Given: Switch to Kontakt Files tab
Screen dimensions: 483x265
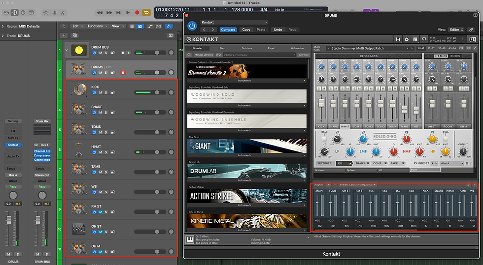Looking at the screenshot, I should 222,48.
